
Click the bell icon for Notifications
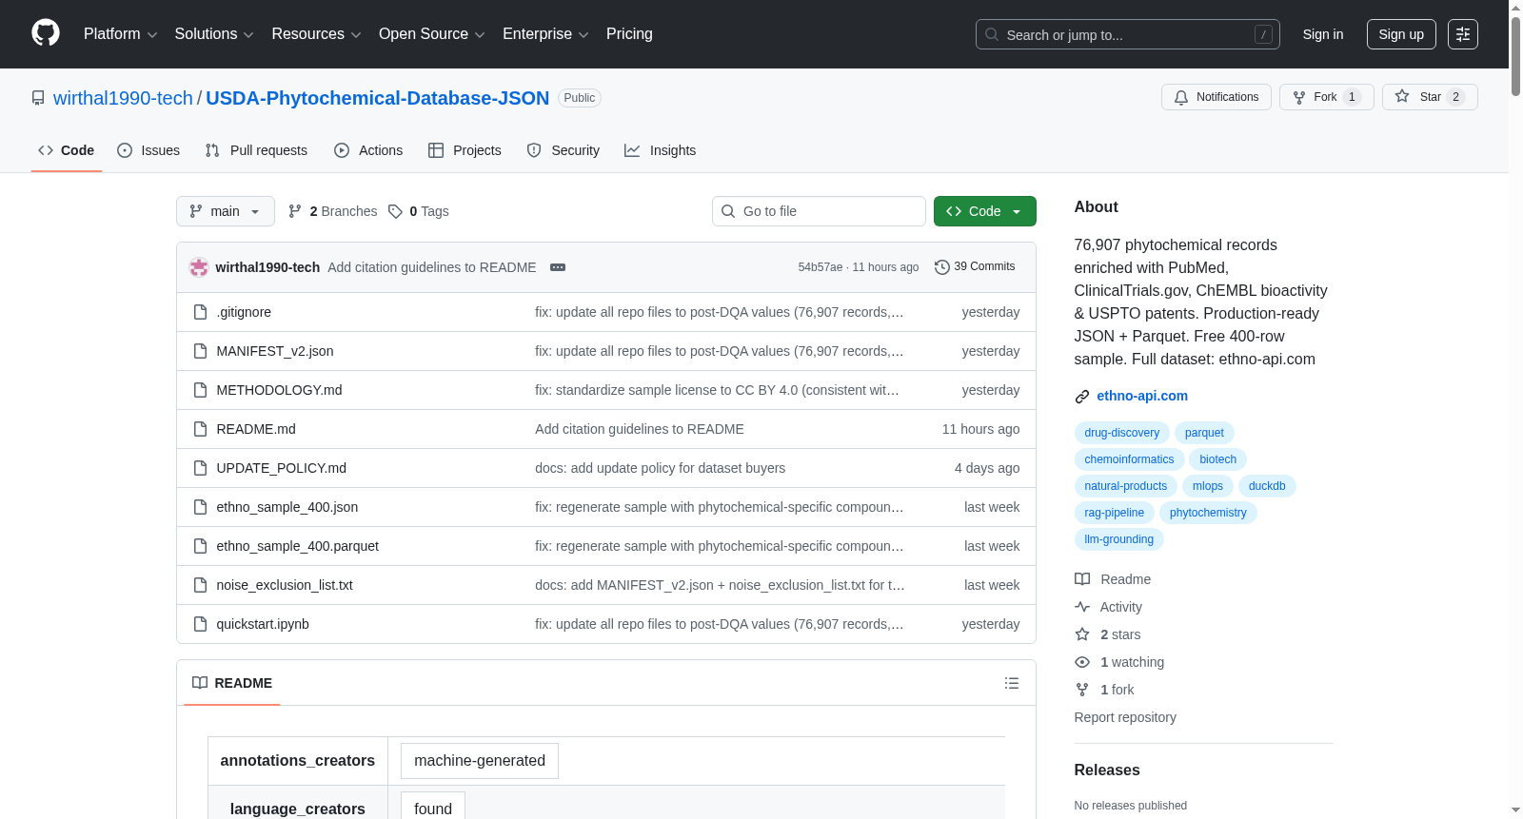click(x=1181, y=97)
